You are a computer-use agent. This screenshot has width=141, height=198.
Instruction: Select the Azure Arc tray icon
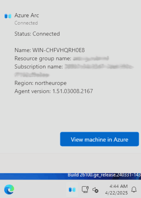(72, 190)
